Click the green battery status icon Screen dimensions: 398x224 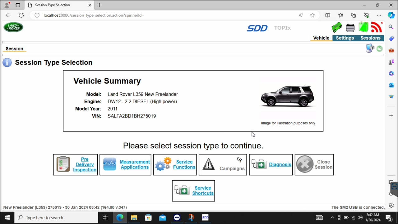click(363, 27)
